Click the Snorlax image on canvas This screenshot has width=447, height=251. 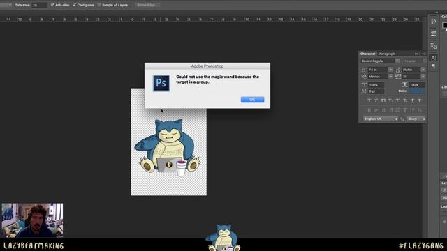168,147
